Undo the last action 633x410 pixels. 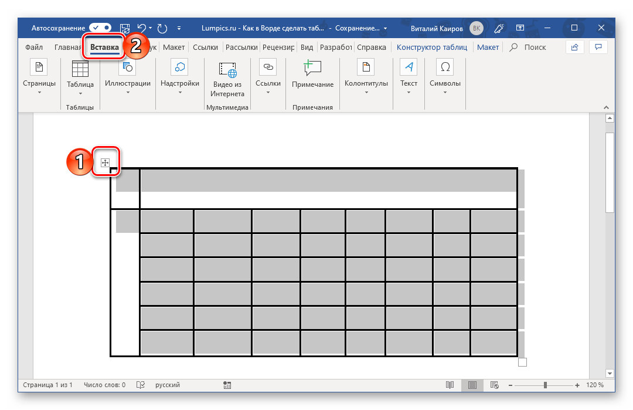coord(141,28)
